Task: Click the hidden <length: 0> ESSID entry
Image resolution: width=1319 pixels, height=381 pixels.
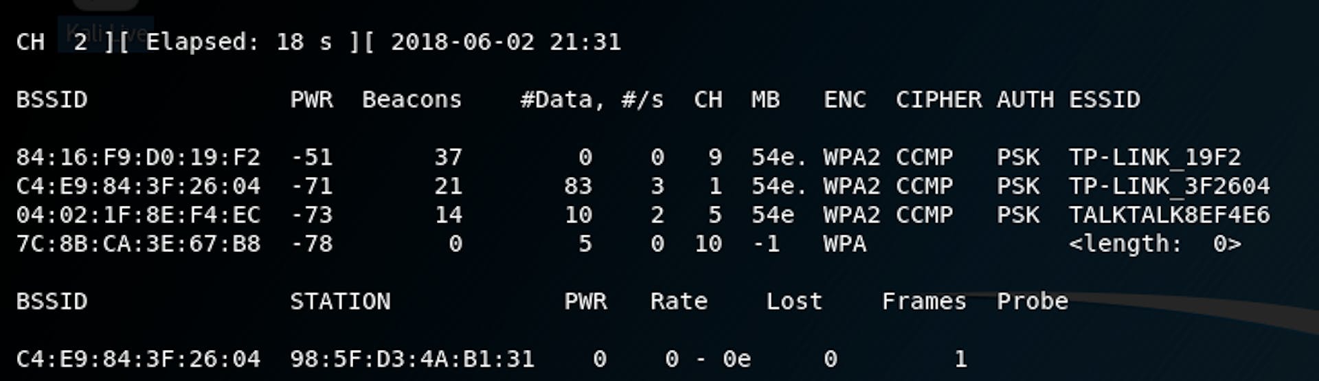Action: tap(1154, 244)
